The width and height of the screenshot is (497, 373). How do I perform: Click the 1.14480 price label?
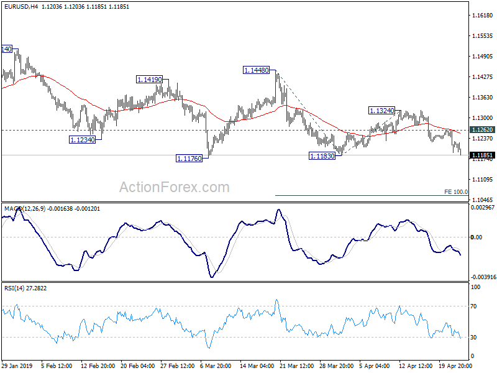pos(256,70)
